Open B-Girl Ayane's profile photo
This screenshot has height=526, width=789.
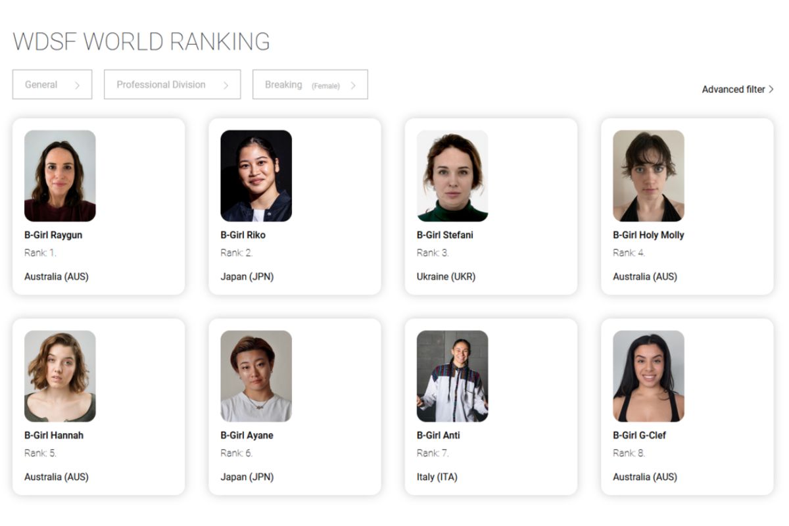pos(256,376)
